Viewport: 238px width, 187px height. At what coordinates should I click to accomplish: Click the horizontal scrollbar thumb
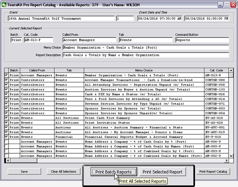click(24, 160)
